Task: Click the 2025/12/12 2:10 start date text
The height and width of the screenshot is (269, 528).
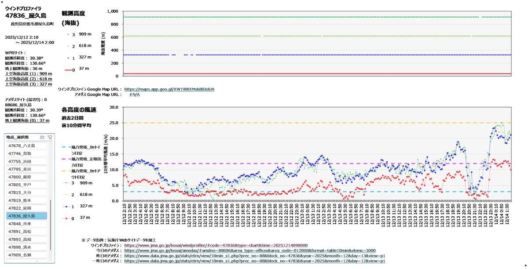Action: tap(22, 37)
